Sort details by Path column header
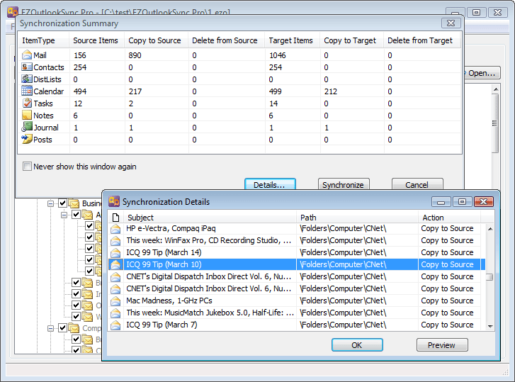Screen dimensions: 515x382 pos(357,218)
